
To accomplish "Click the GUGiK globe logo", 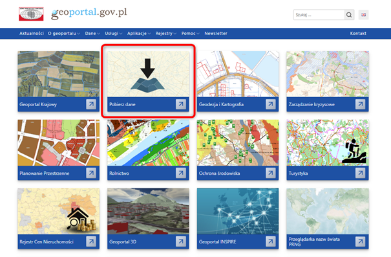I will tap(31, 14).
